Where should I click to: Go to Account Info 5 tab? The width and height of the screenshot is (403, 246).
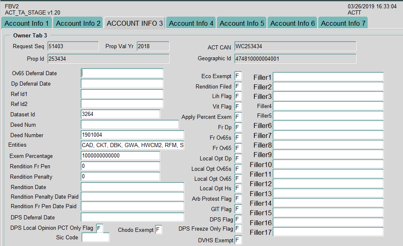pos(242,23)
